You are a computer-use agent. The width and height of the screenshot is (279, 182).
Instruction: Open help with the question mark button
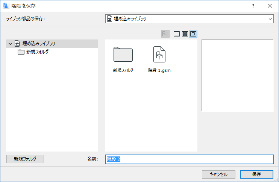coord(253,6)
